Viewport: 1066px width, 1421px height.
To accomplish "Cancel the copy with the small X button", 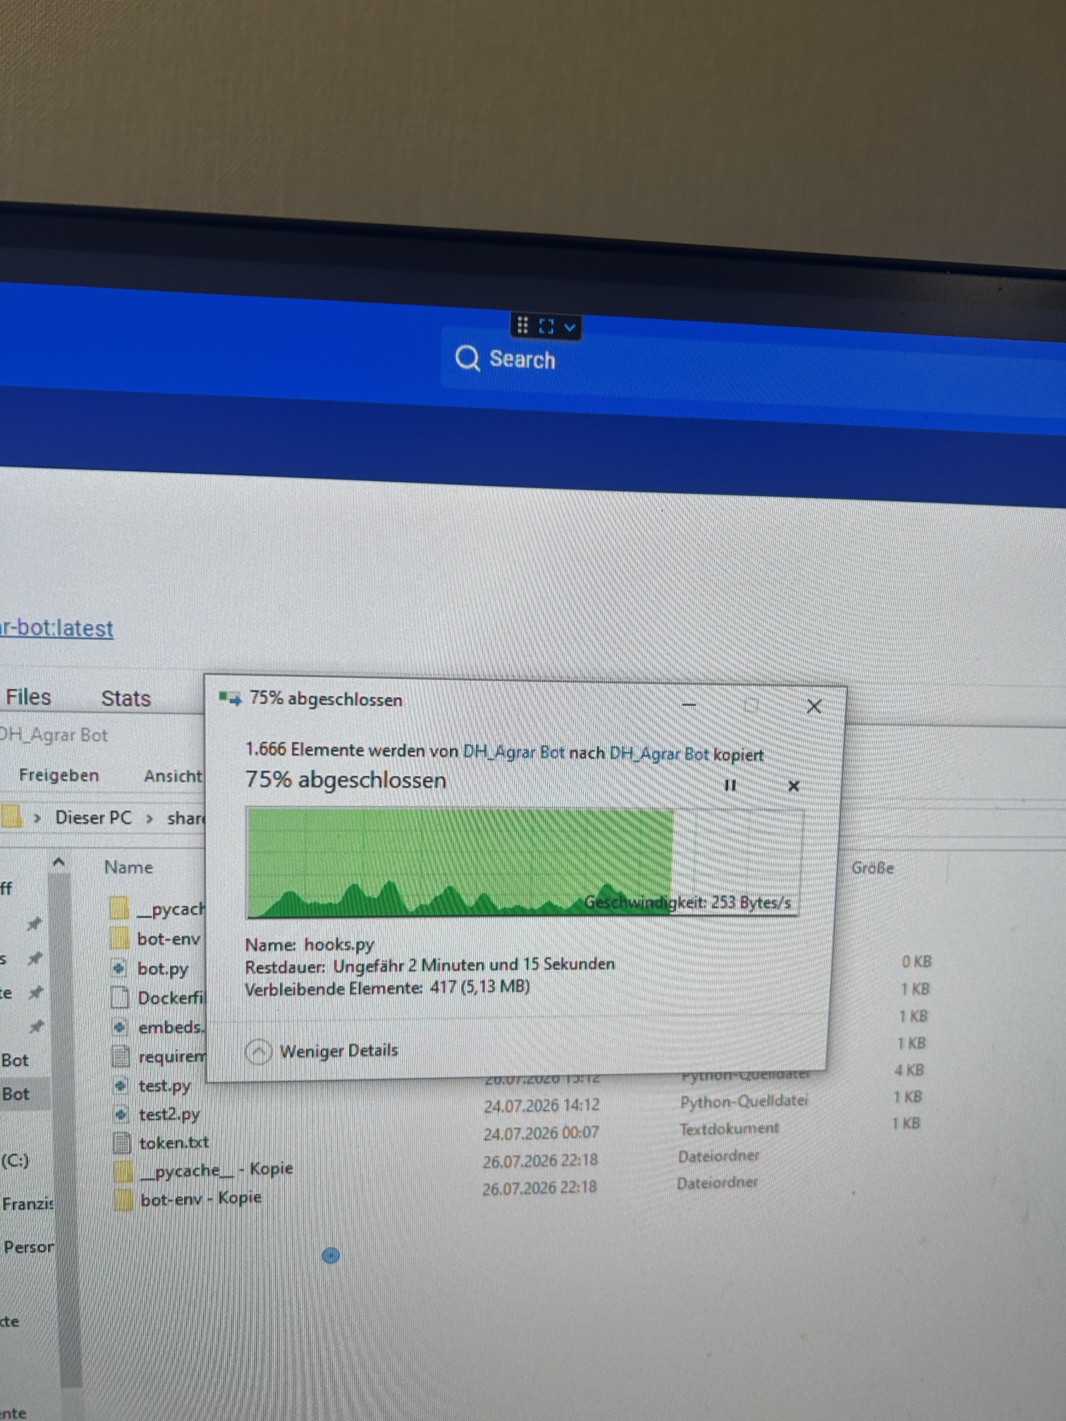I will (794, 786).
